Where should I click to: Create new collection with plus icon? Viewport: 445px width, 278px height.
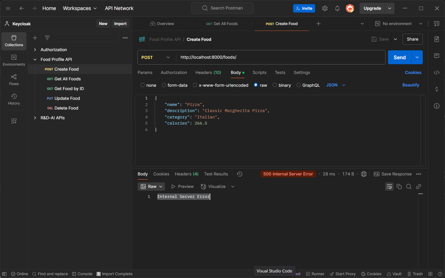35,38
